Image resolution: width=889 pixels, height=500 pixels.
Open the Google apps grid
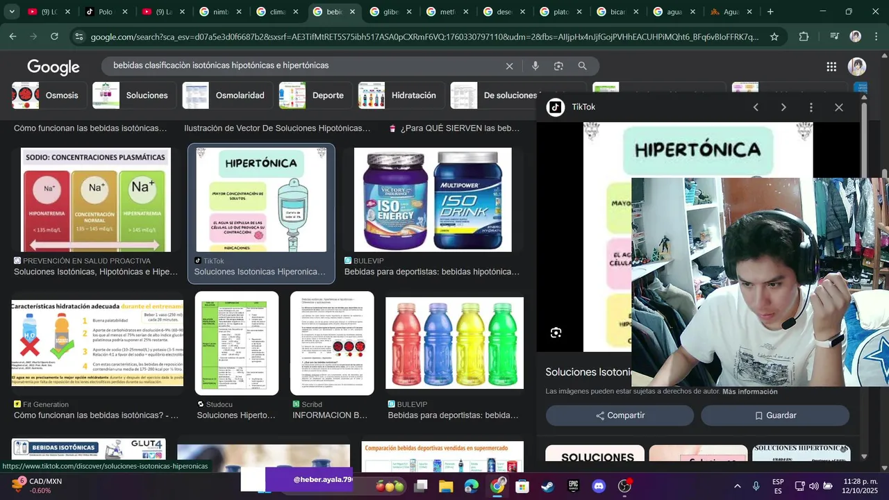pos(831,67)
